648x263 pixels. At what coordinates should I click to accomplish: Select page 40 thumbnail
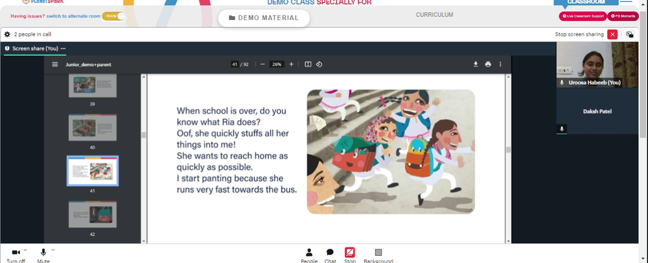click(93, 128)
